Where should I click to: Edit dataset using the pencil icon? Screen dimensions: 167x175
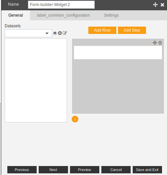point(65,33)
